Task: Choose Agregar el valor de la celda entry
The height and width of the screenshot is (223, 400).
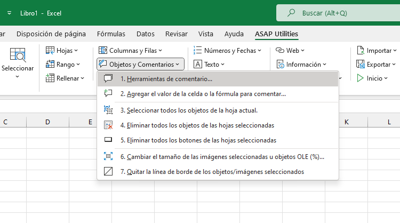Action: 218,94
